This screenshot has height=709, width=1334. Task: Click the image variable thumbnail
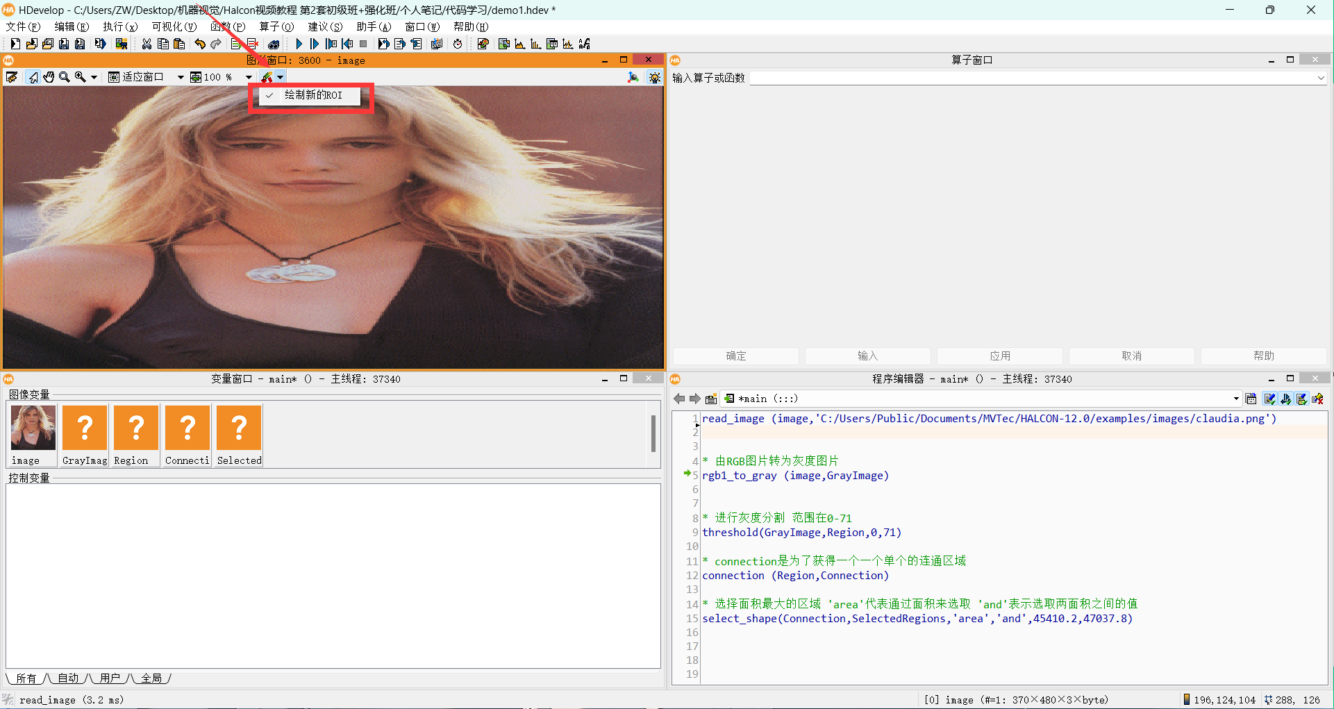click(33, 428)
